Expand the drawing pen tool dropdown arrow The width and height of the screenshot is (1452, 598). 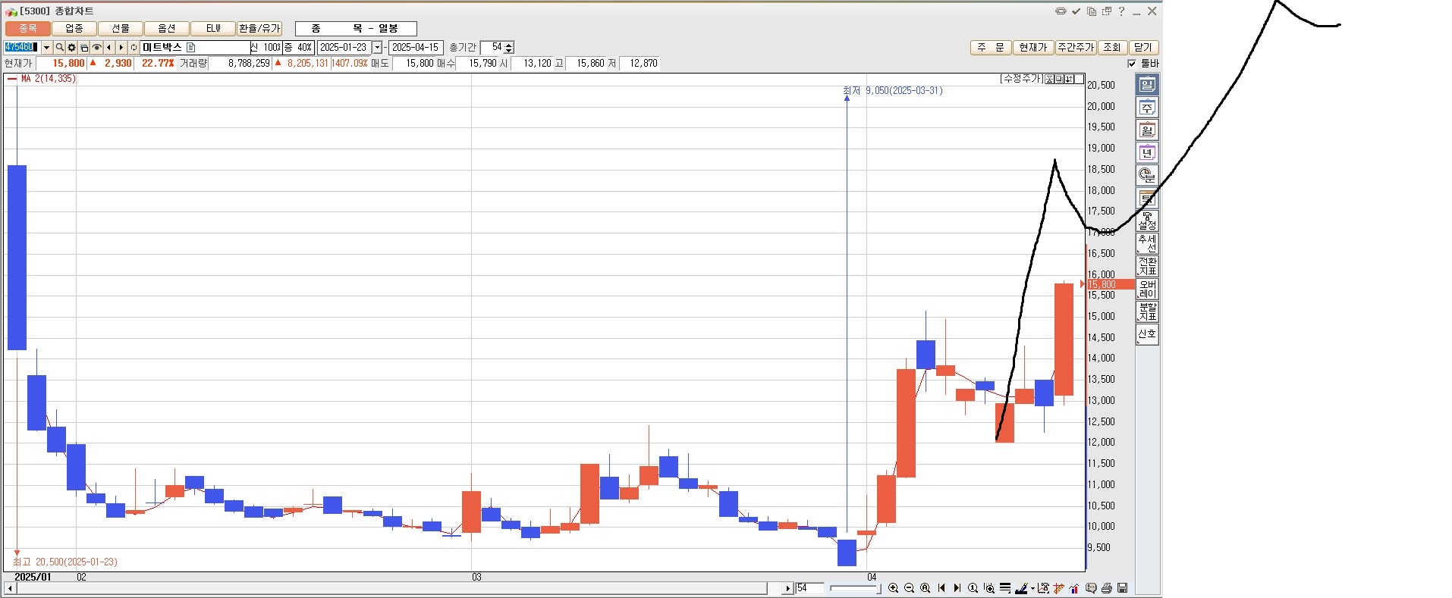coord(1032,589)
